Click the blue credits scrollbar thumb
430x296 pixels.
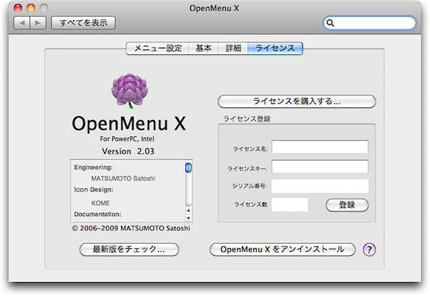188,167
